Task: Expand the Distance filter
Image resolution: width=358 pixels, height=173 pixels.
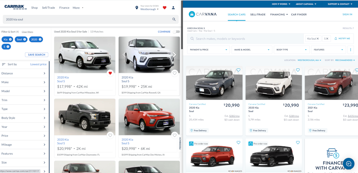Action: click(24, 74)
